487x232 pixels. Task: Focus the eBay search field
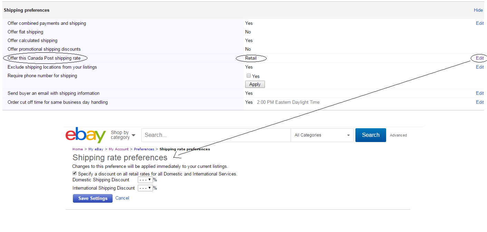click(x=216, y=135)
